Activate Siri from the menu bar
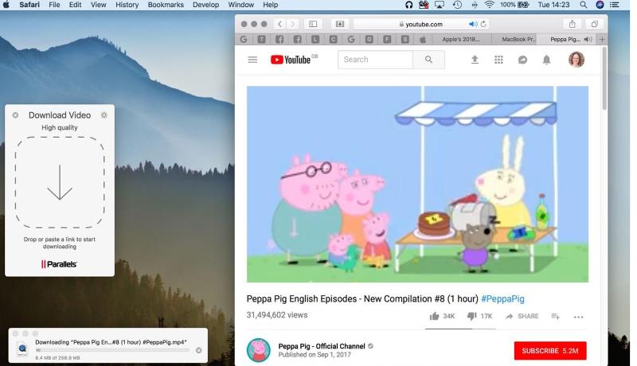Screen dimensions: 637x366 click(x=600, y=5)
